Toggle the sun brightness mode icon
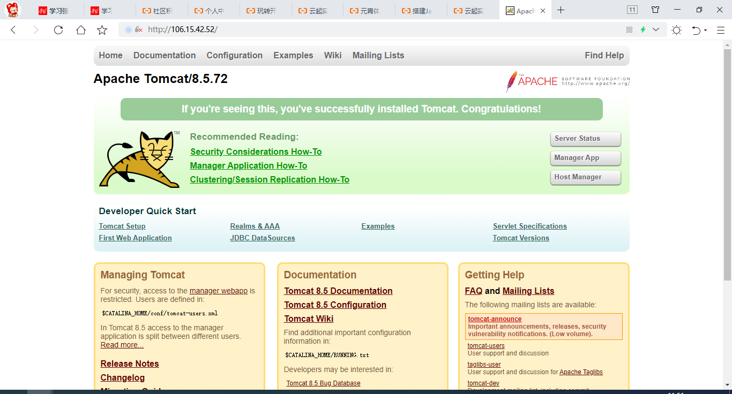 pos(676,30)
